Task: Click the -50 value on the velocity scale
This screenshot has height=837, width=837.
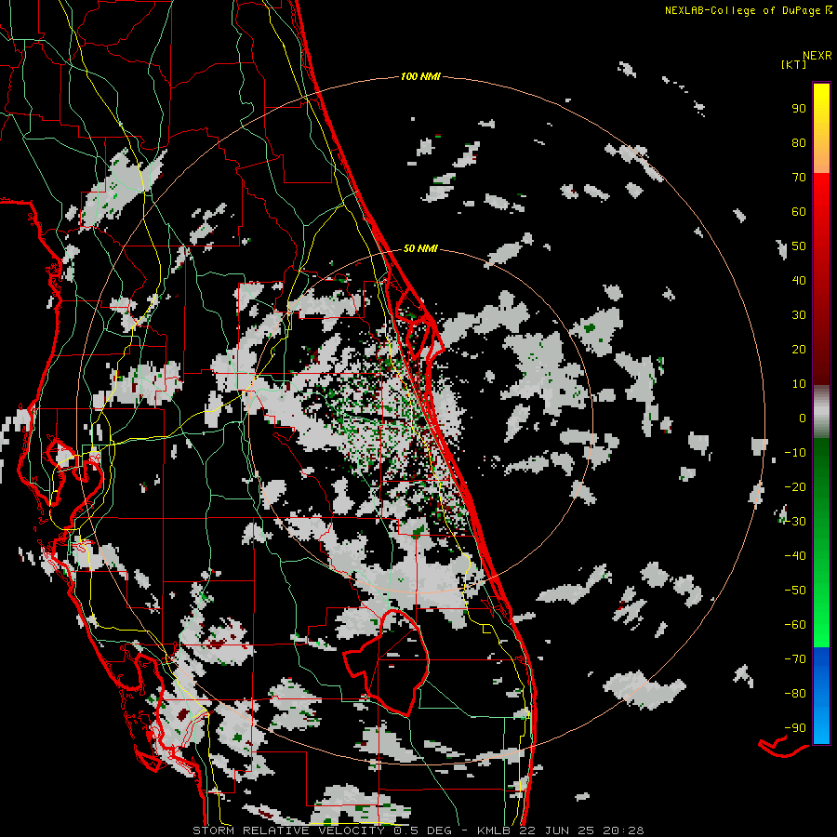Action: [795, 591]
